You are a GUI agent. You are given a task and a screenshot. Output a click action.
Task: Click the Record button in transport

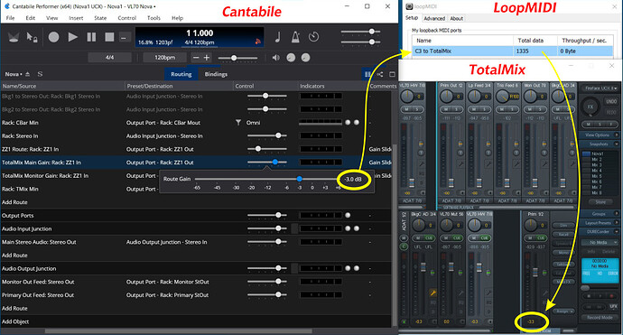[53, 37]
